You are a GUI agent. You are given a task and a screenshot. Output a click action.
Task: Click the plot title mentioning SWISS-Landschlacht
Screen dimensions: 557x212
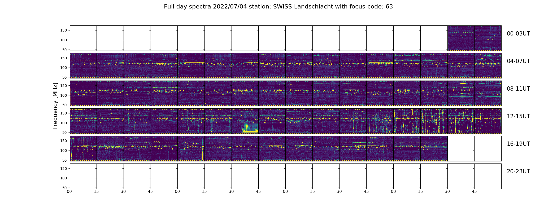click(x=278, y=7)
